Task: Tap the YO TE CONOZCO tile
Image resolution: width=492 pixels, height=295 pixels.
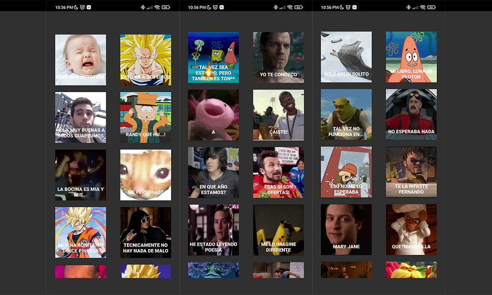Action: (278, 57)
